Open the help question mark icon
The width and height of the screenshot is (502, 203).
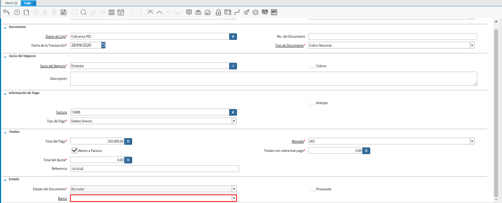pos(17,12)
